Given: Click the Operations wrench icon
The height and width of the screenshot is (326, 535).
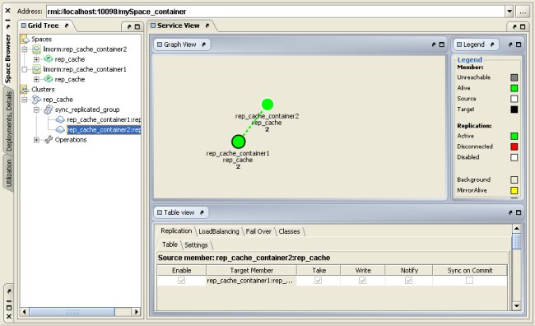Looking at the screenshot, I should 49,140.
